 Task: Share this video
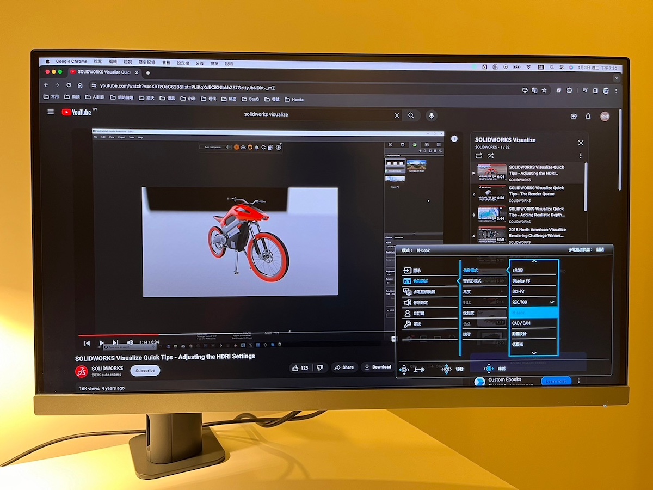point(344,367)
